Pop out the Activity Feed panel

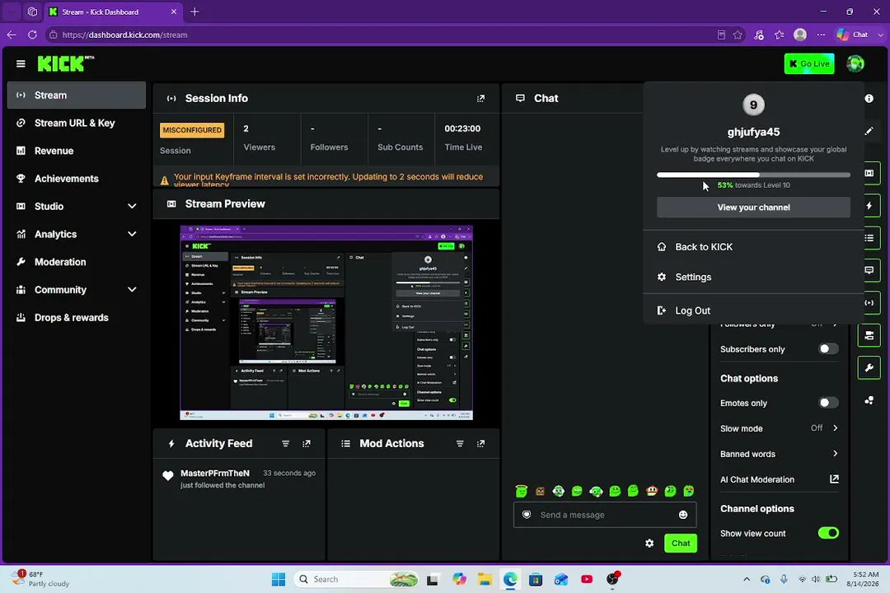click(307, 444)
